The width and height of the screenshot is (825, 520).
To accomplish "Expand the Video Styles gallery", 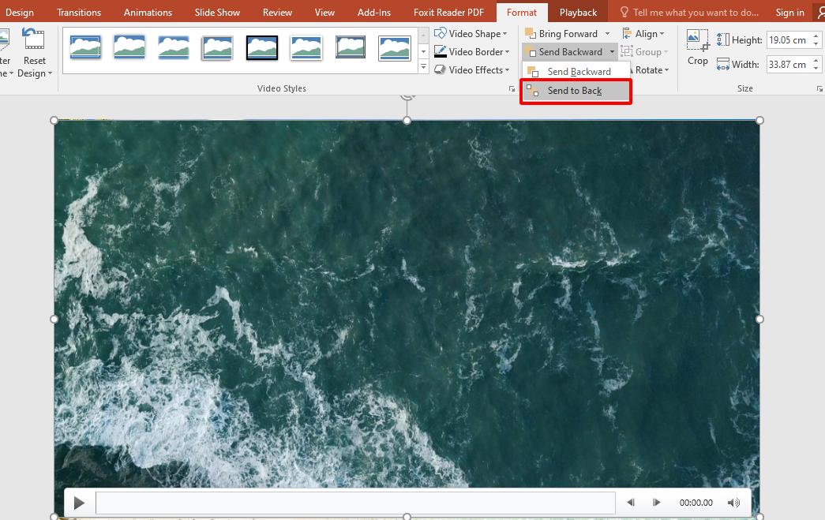I will (x=423, y=66).
